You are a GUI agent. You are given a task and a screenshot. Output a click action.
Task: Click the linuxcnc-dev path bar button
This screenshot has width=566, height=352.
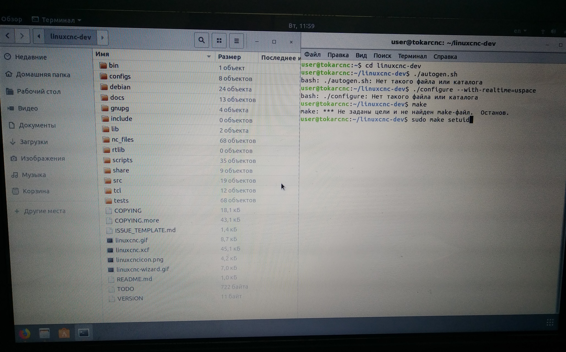pyautogui.click(x=70, y=37)
